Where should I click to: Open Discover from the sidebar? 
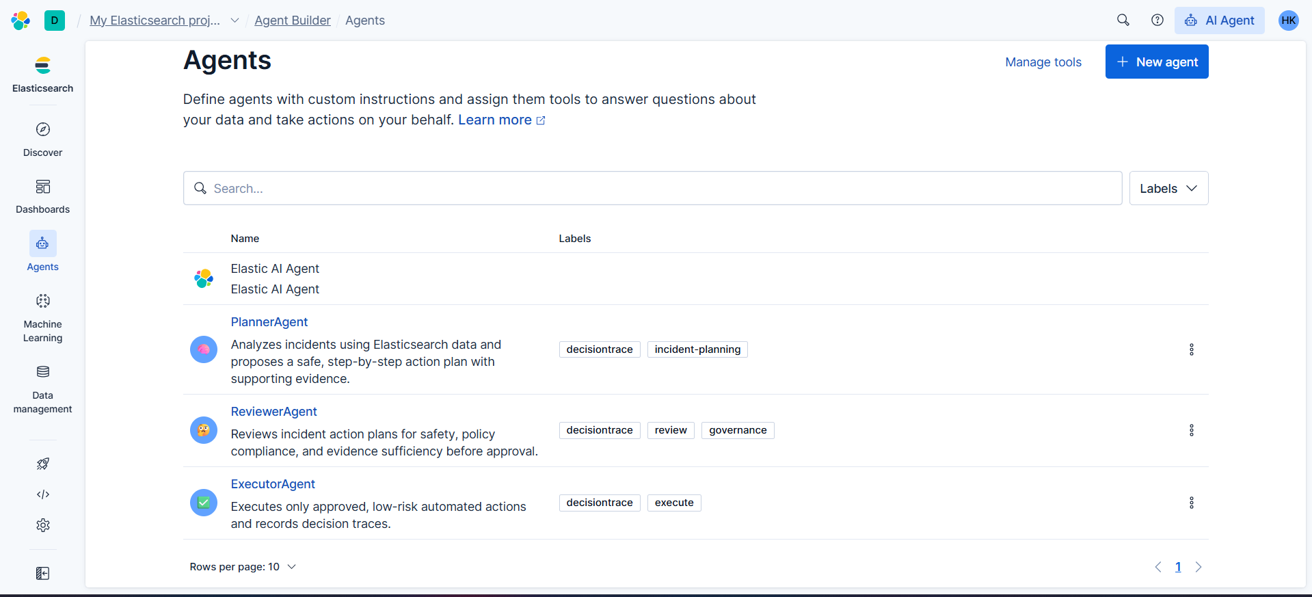42,140
